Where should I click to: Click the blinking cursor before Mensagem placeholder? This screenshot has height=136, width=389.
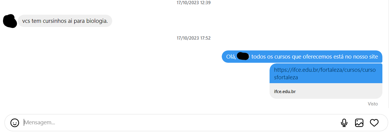[24, 122]
